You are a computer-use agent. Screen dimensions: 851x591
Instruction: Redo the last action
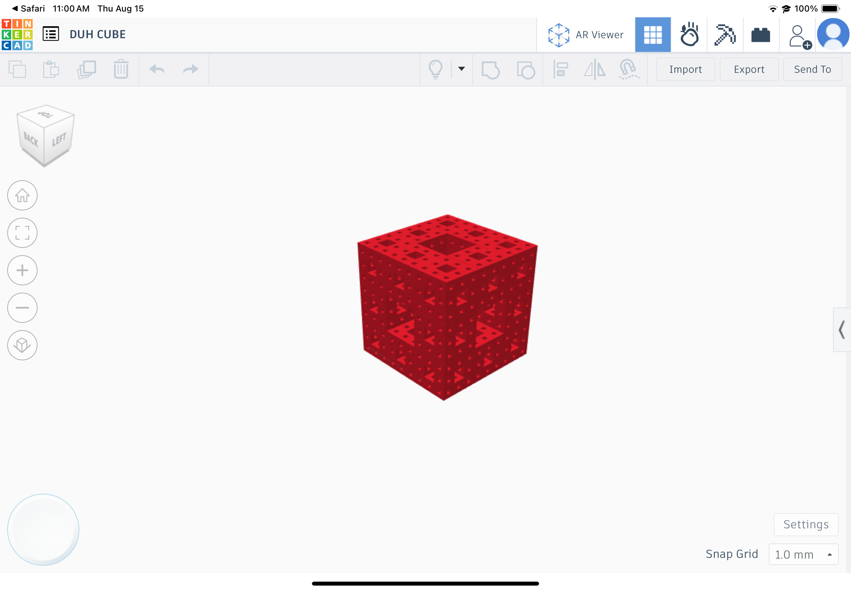(x=190, y=69)
